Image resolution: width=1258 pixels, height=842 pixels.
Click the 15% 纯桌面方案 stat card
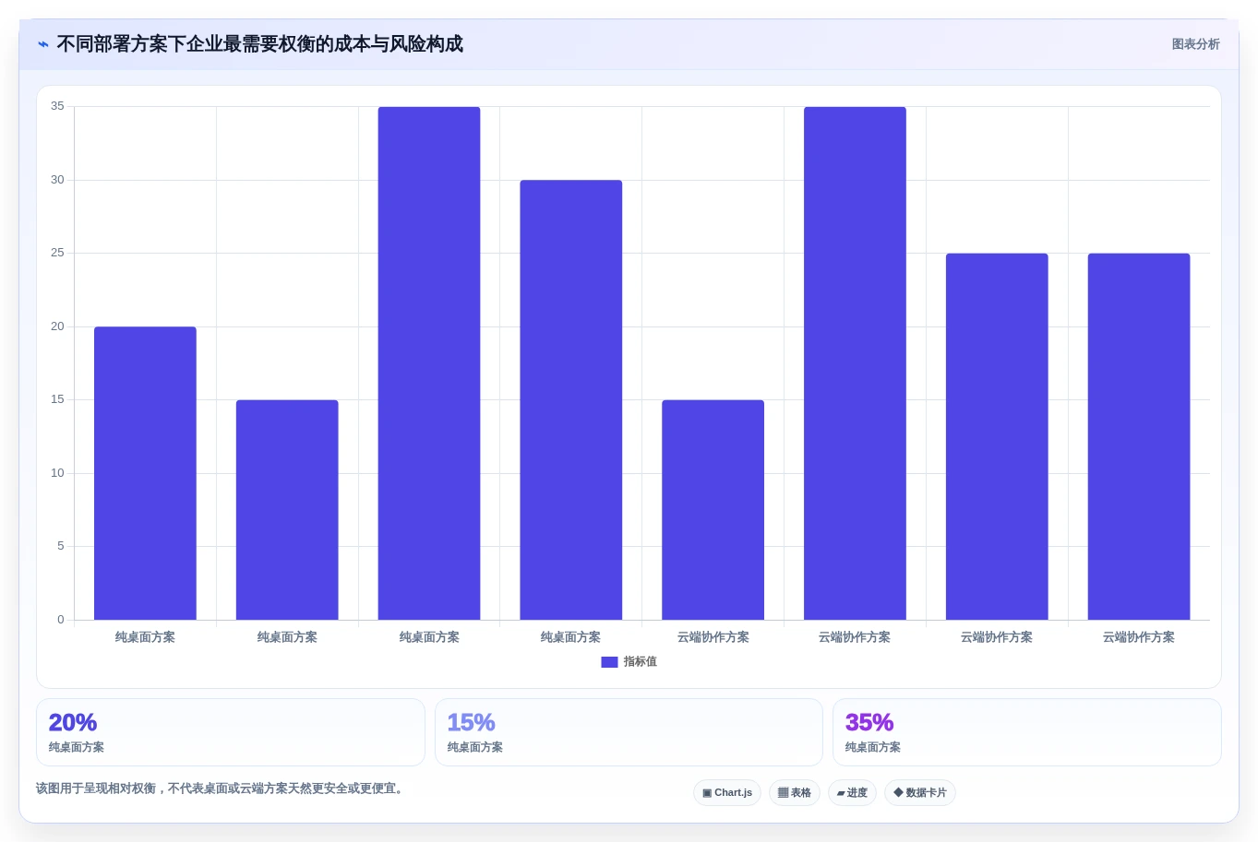[629, 732]
